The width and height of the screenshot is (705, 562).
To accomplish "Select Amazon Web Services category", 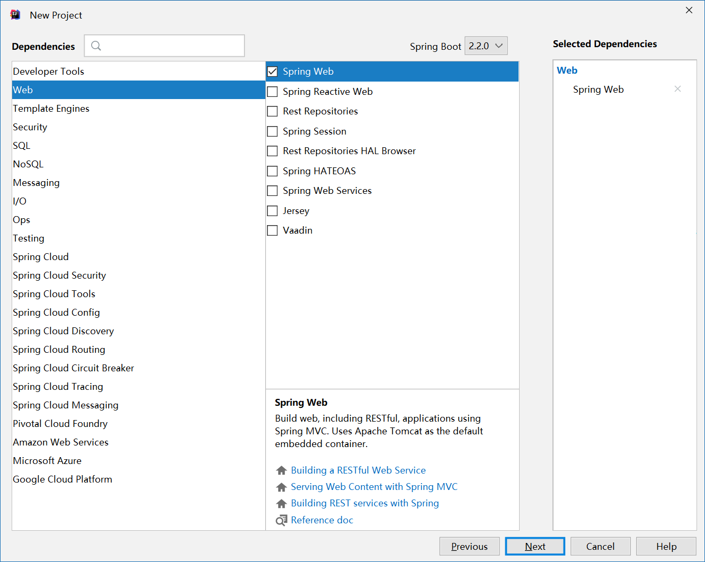I will [138, 442].
